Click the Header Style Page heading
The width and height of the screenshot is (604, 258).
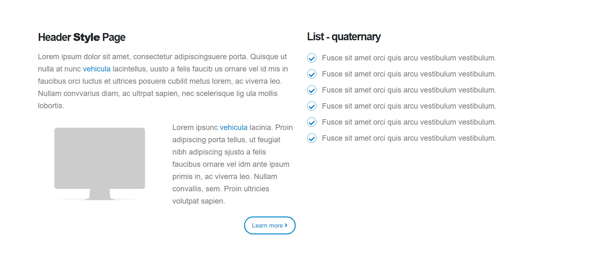pos(82,37)
